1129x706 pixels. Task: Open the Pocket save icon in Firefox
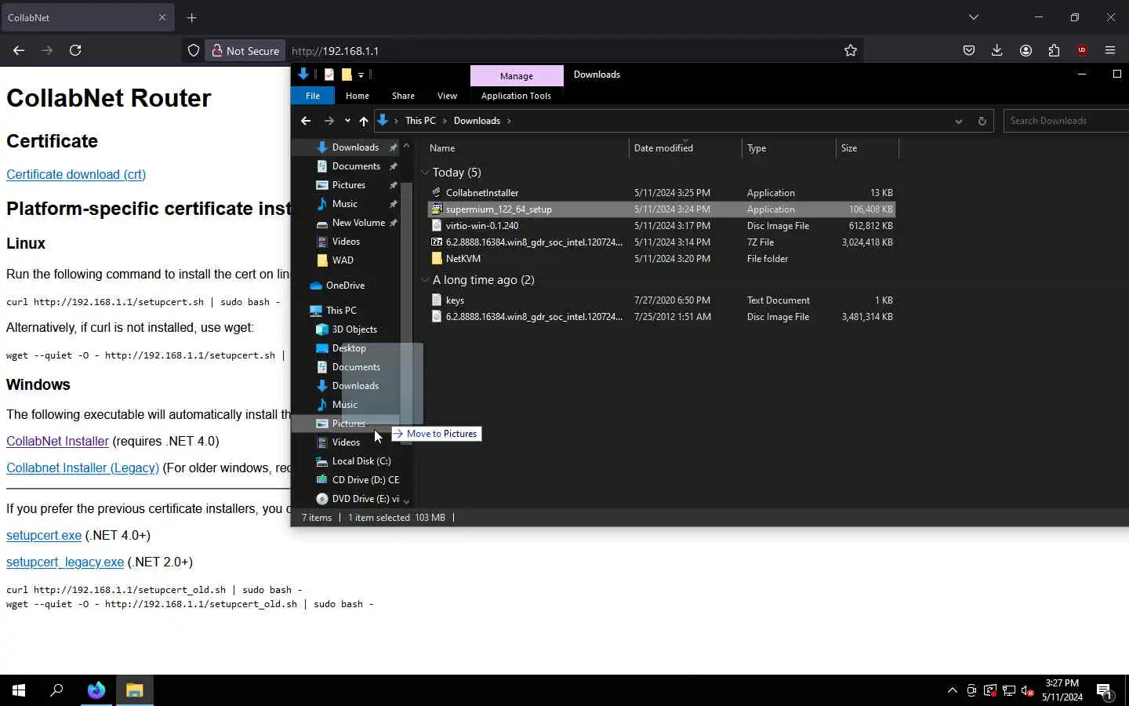[x=969, y=50]
